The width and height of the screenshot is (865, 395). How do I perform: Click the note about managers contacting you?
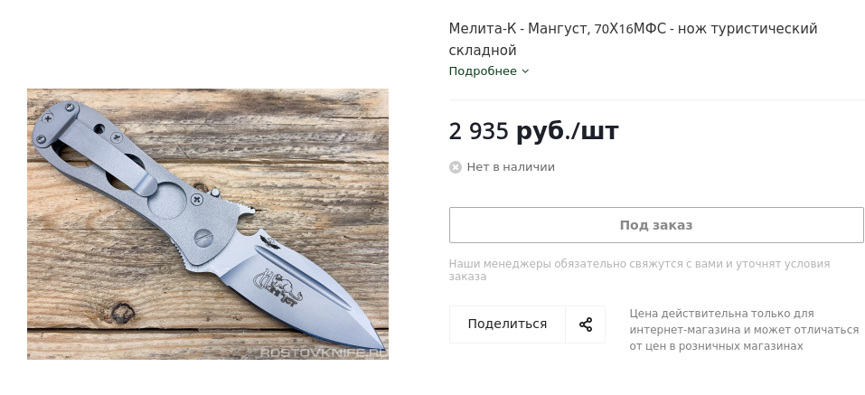639,269
